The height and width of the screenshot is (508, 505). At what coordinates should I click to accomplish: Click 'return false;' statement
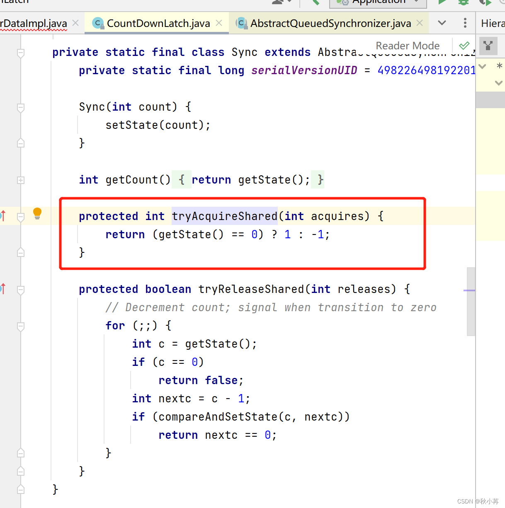tap(201, 380)
